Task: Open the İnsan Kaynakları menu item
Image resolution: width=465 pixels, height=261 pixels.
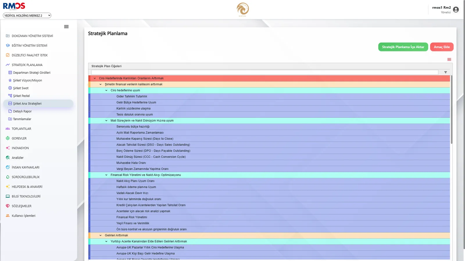Action: pyautogui.click(x=26, y=167)
